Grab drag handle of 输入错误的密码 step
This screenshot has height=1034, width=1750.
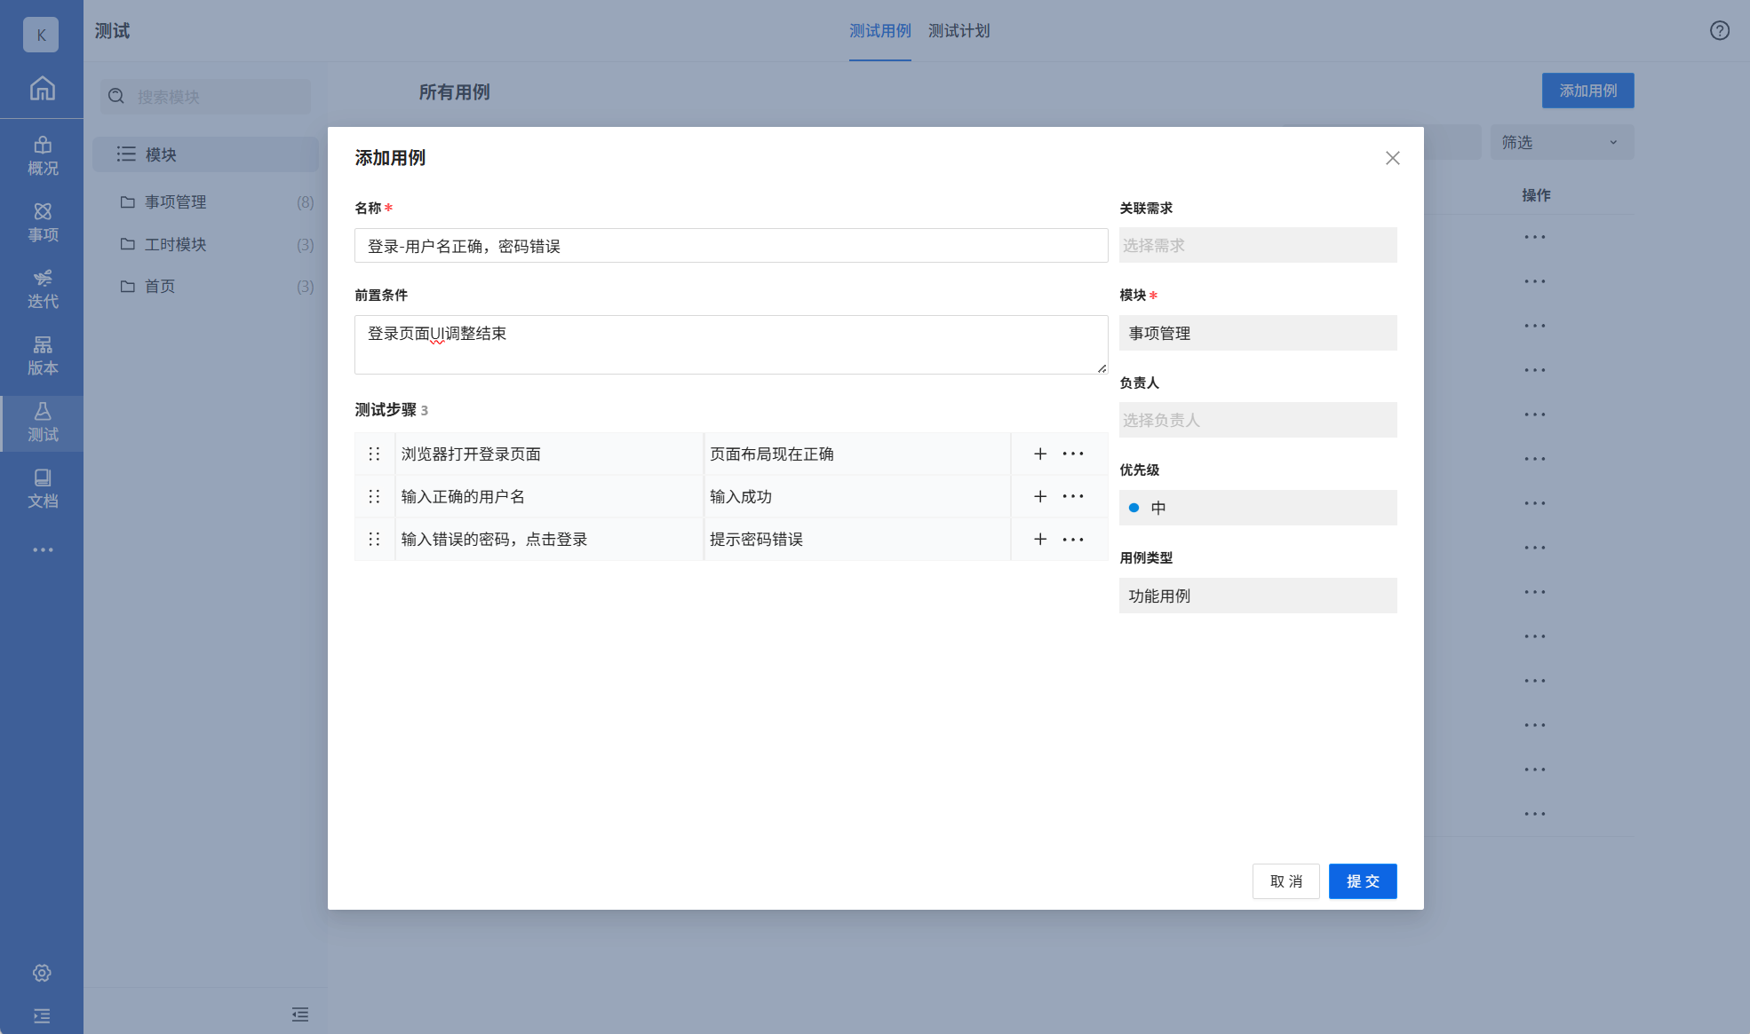(374, 539)
